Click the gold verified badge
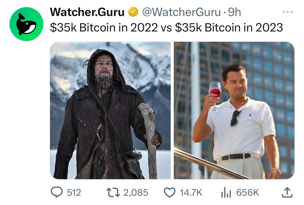This screenshot has width=304, height=205. 133,12
